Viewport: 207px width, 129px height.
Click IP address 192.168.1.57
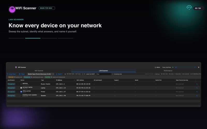61,92
